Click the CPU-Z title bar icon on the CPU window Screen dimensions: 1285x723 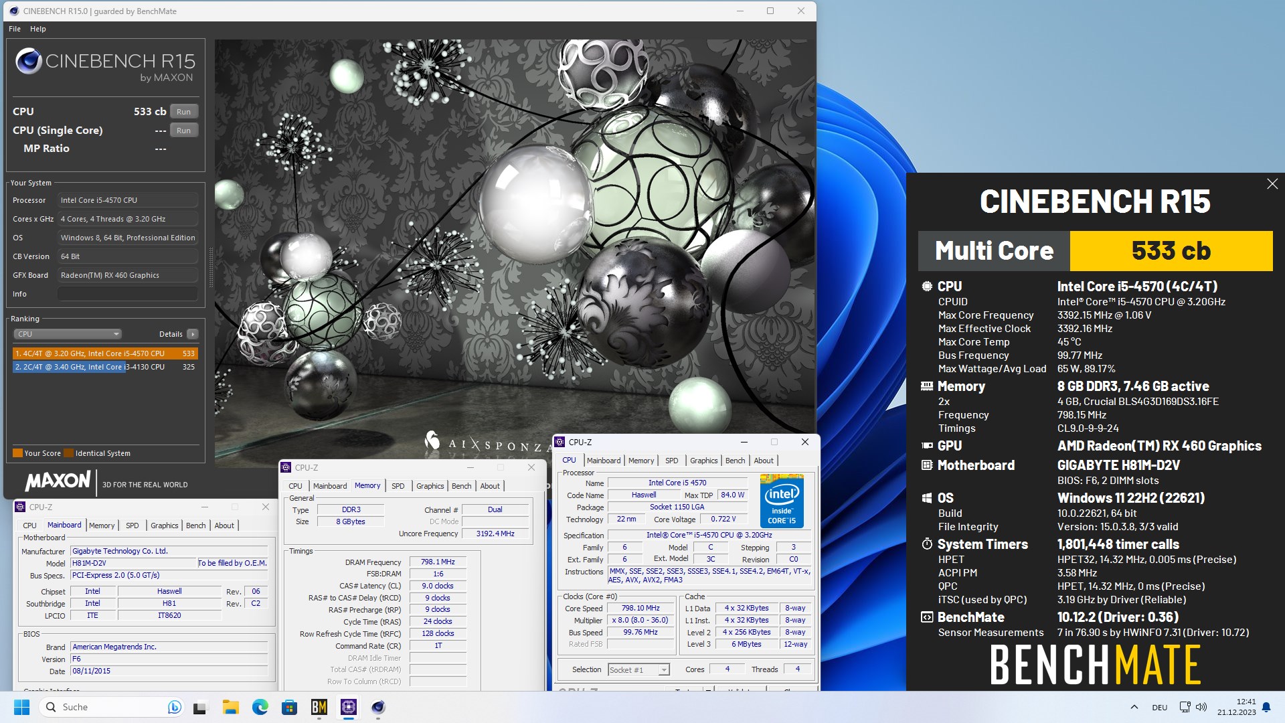coord(560,442)
